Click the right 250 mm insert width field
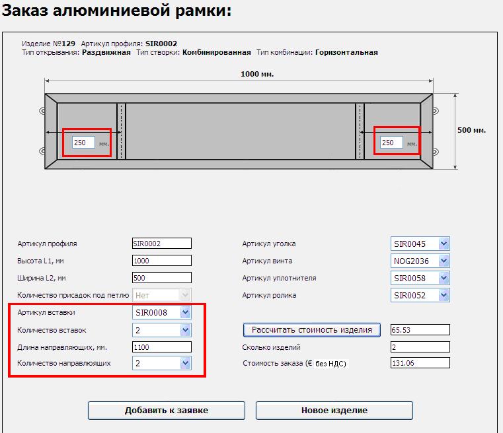 pyautogui.click(x=391, y=143)
